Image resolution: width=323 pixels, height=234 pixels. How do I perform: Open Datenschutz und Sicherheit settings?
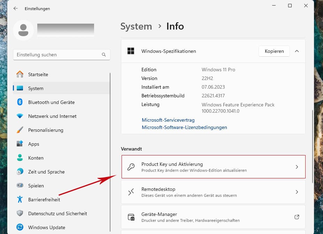pyautogui.click(x=57, y=213)
